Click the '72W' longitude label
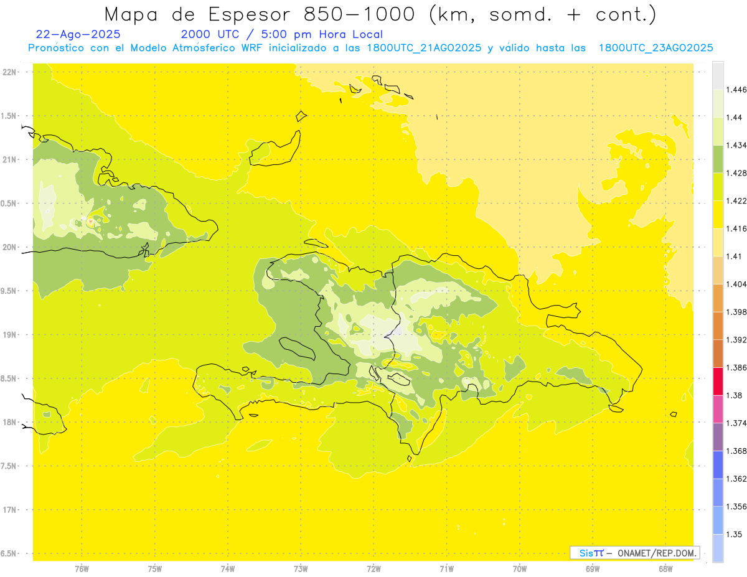The width and height of the screenshot is (747, 577). 374,569
